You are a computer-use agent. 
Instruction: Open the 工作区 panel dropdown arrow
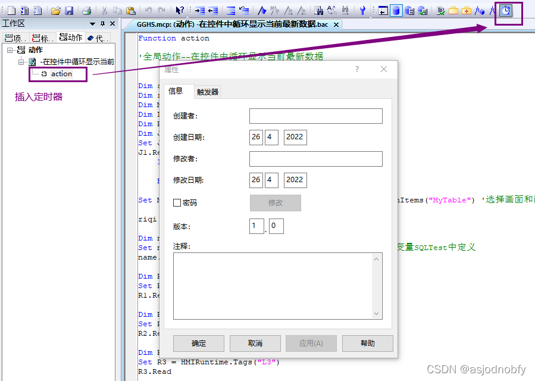tap(92, 24)
